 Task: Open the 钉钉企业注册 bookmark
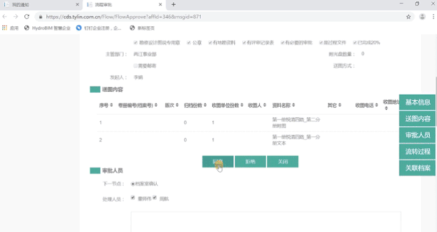pos(99,28)
